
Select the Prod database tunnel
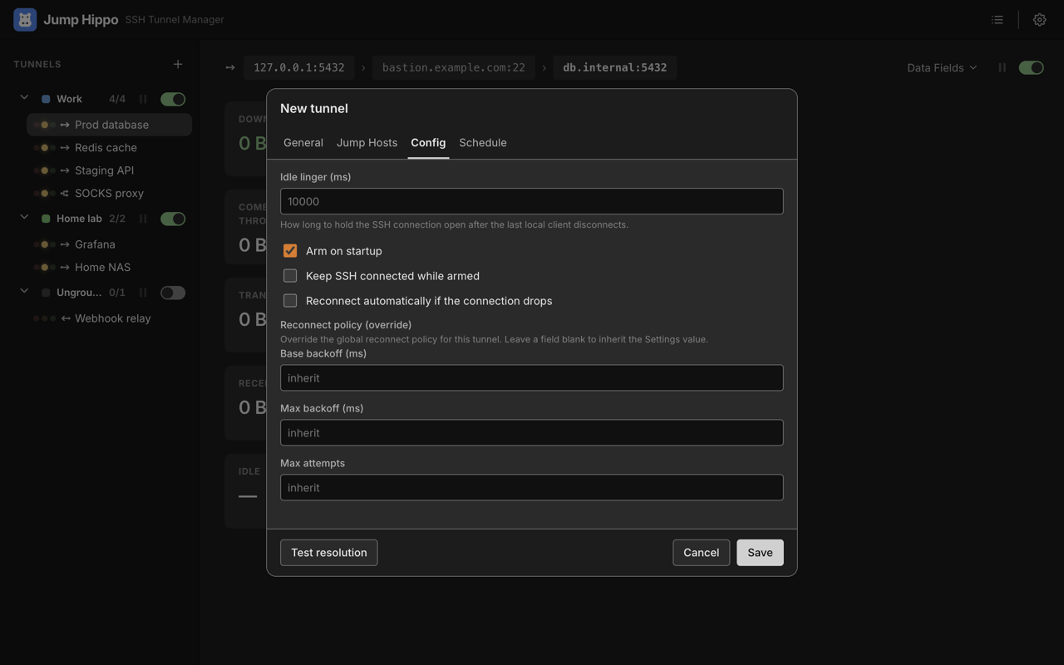(110, 125)
